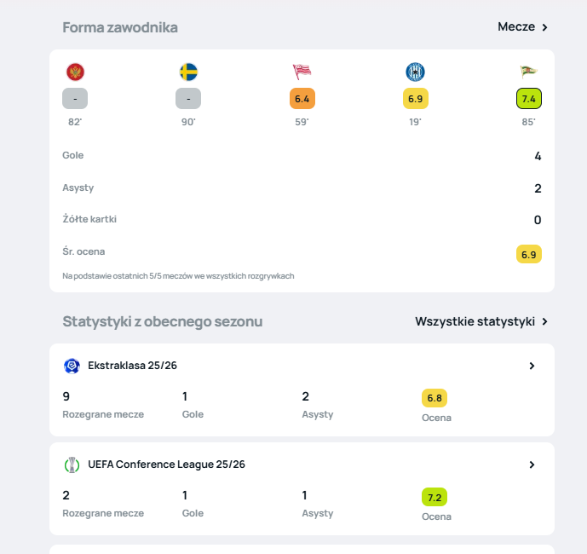Click the green-white pennant club crest
587x554 pixels.
528,72
